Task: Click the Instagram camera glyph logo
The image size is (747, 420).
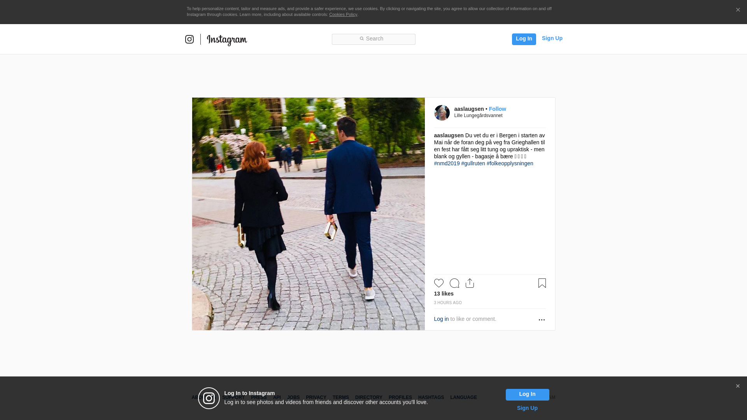Action: 189,39
